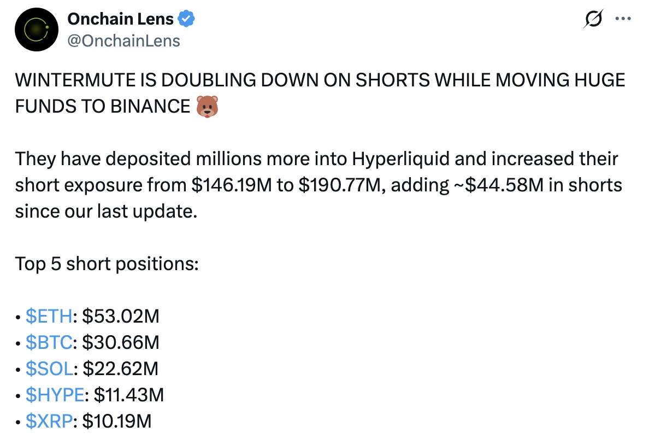Open the three-dot more options menu
The height and width of the screenshot is (444, 649).
click(623, 19)
